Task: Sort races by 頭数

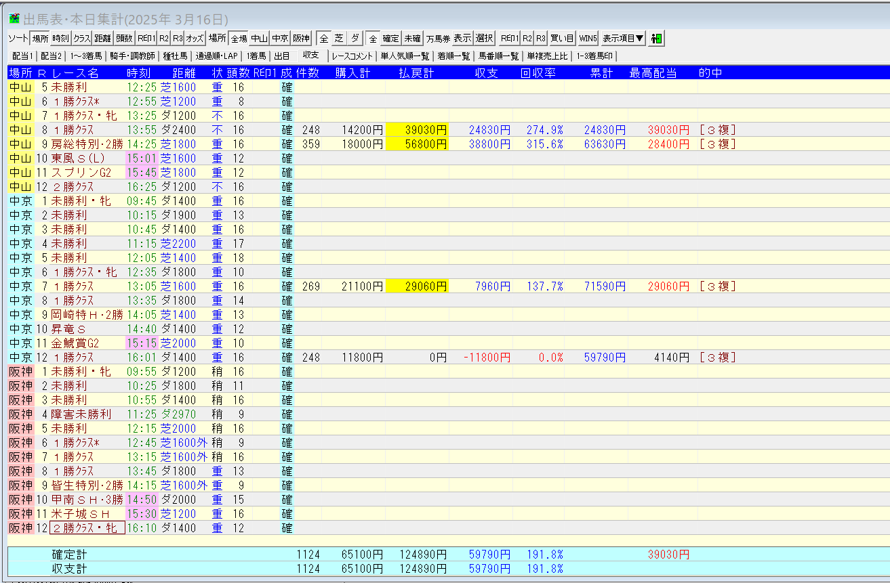Action: click(x=124, y=39)
